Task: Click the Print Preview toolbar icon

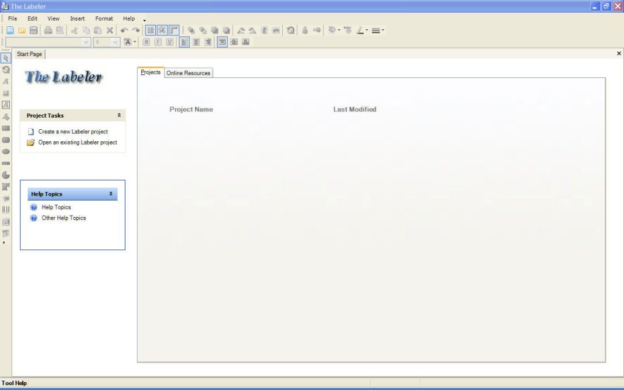Action: click(60, 30)
